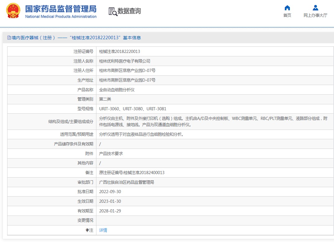Click product name 全自动血细胞分析仪
Screen dimensions: 334x242
coord(117,90)
